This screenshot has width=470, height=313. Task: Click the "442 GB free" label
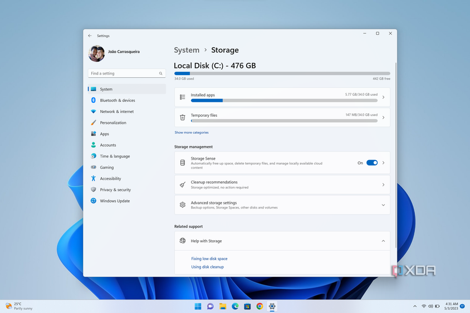pos(381,79)
